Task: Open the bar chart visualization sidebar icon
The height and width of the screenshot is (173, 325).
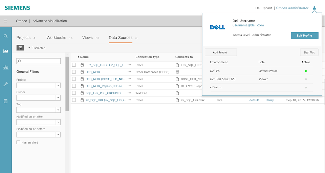Action: [6, 51]
